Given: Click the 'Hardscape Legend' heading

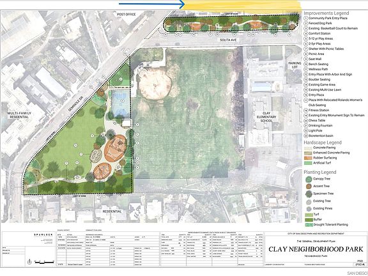Looking at the screenshot, I should point(323,142).
